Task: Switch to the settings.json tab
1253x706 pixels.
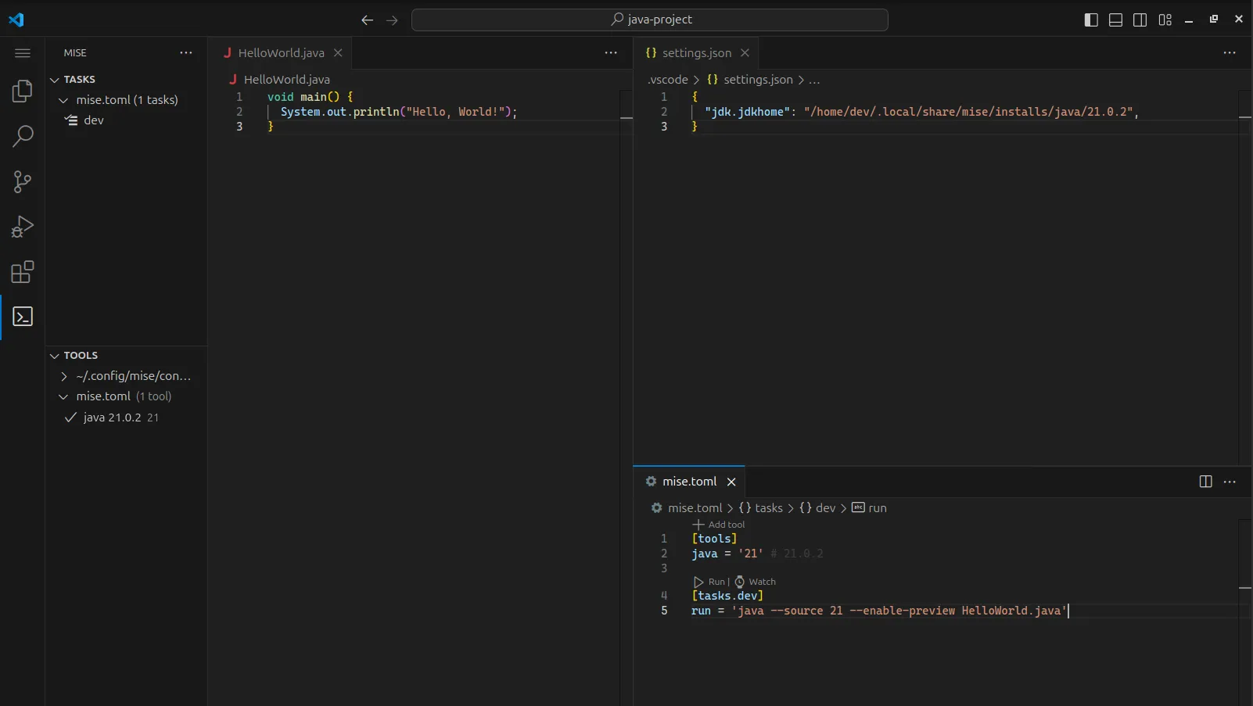Action: tap(697, 53)
